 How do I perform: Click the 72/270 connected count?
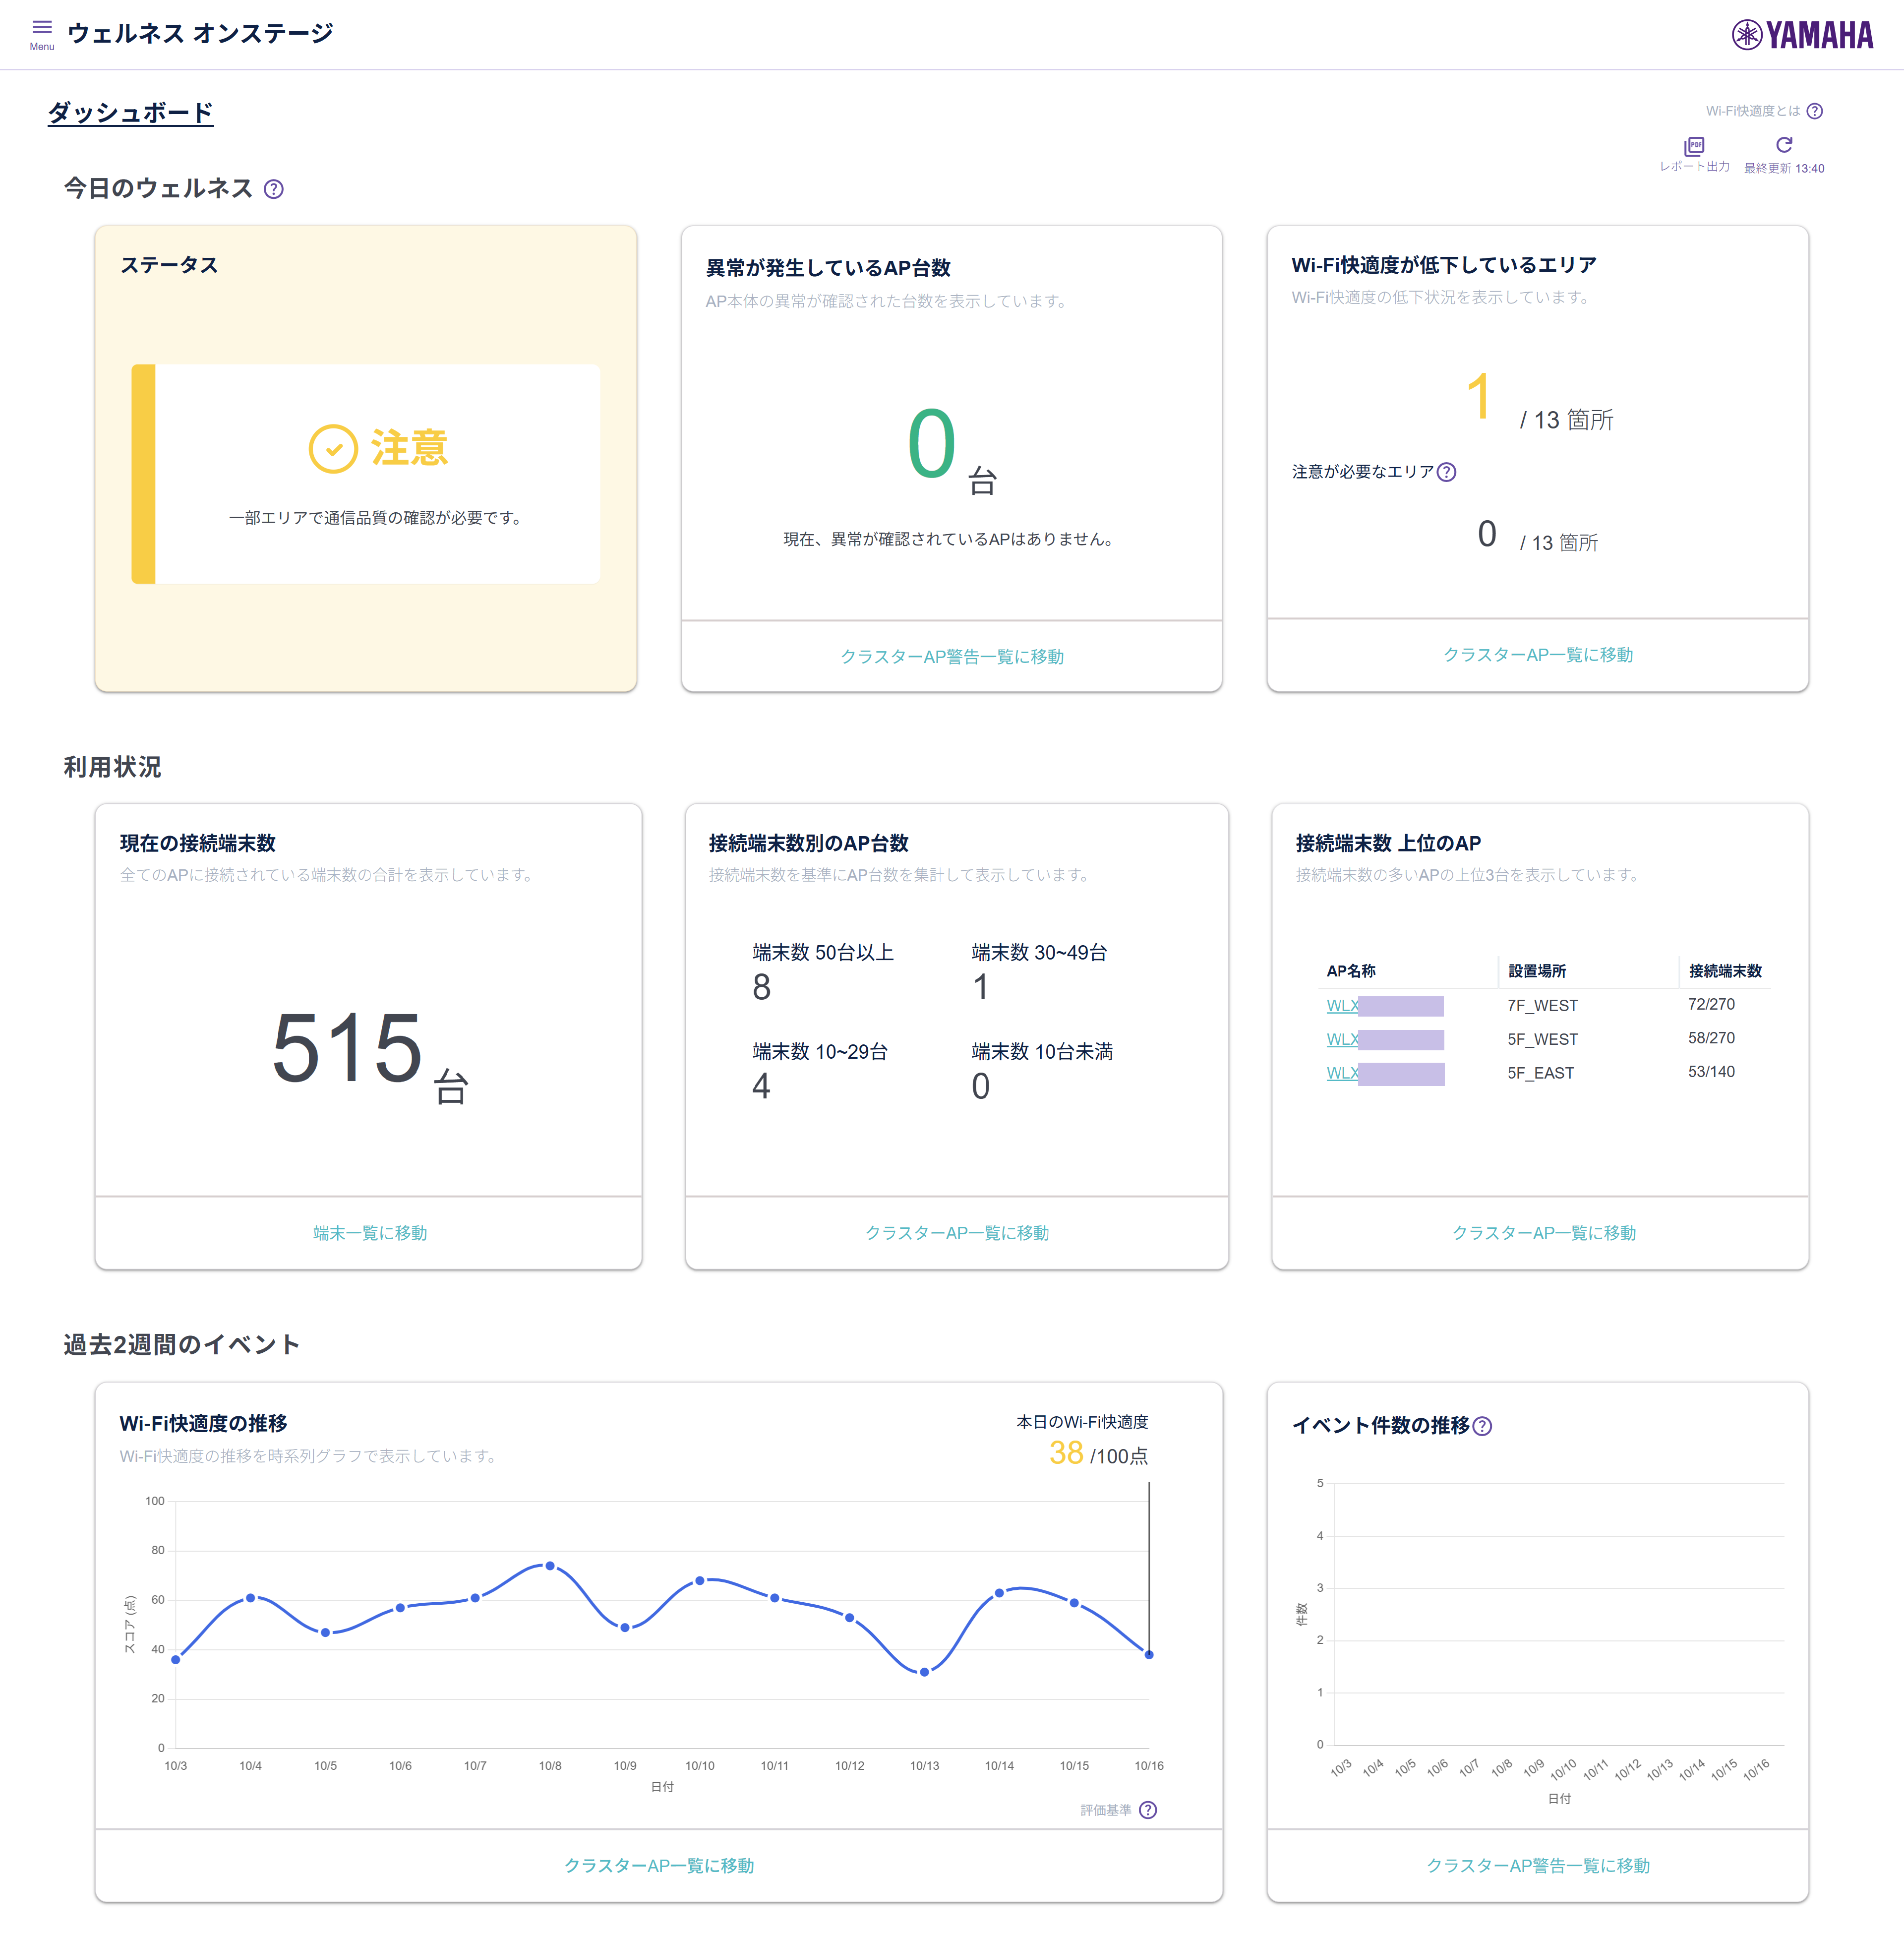(x=1711, y=1004)
